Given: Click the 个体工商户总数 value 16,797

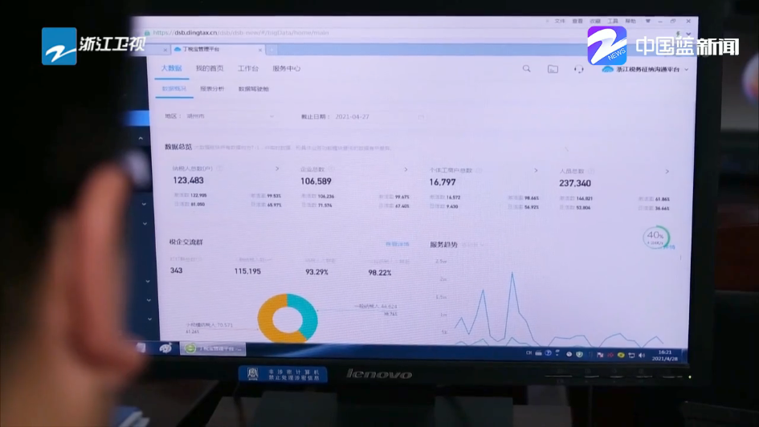Looking at the screenshot, I should [x=443, y=182].
